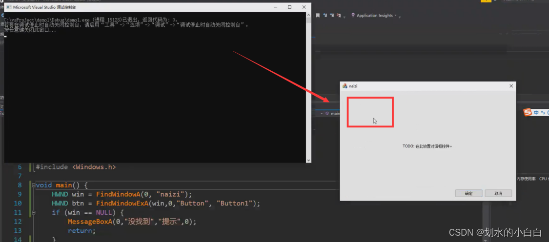This screenshot has height=242, width=549.
Task: Click the 取消 button in naizi dialog
Action: (498, 193)
